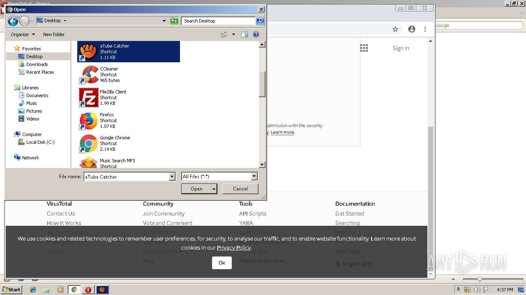The height and width of the screenshot is (295, 526).
Task: Select the Music Search MP3 shortcut icon
Action: click(x=88, y=162)
